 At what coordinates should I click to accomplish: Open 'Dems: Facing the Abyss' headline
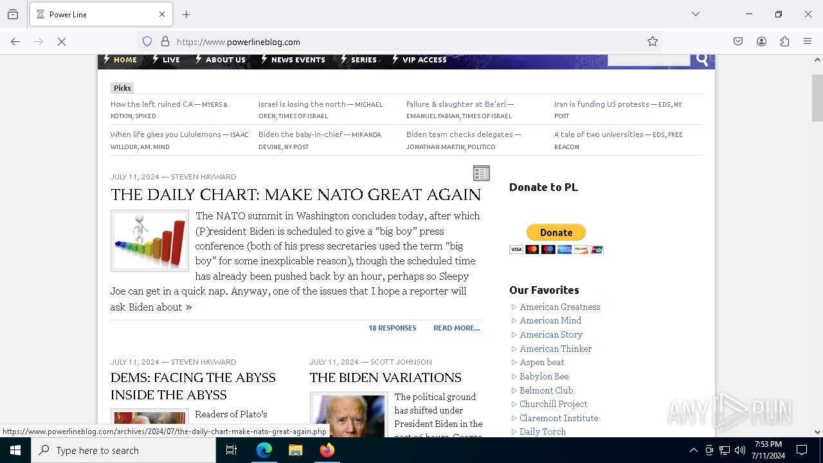193,386
